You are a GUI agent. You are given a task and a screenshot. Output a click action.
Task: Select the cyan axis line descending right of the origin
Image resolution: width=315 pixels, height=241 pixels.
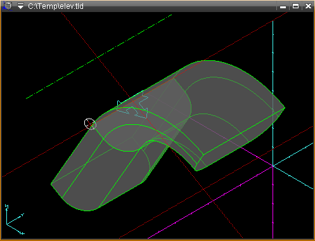(293, 178)
